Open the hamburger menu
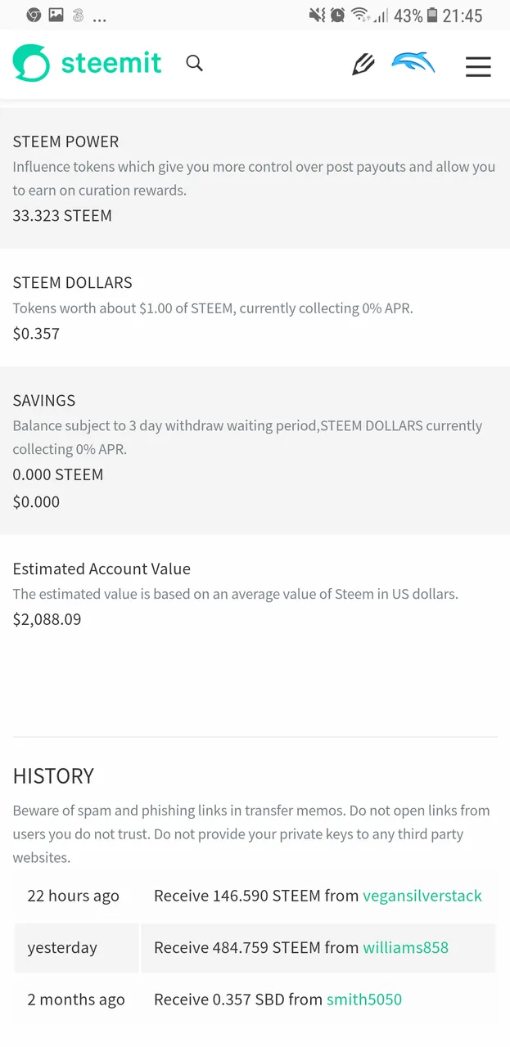Viewport: 510px width, 1047px height. click(478, 66)
